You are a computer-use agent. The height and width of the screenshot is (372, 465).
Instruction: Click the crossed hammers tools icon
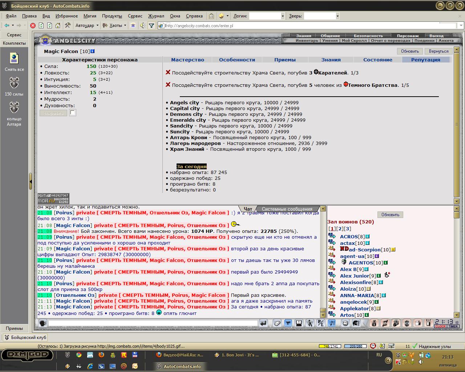(x=68, y=25)
